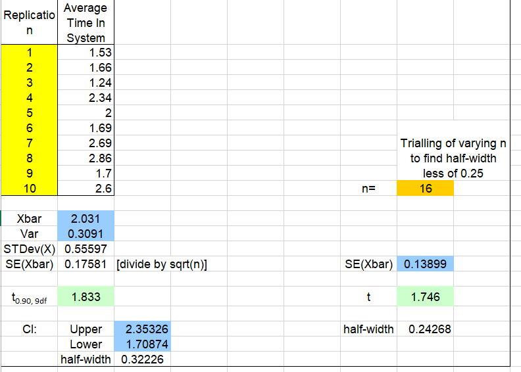Click the 'Upper' label cell
Screen dimensions: 521x372
86,329
